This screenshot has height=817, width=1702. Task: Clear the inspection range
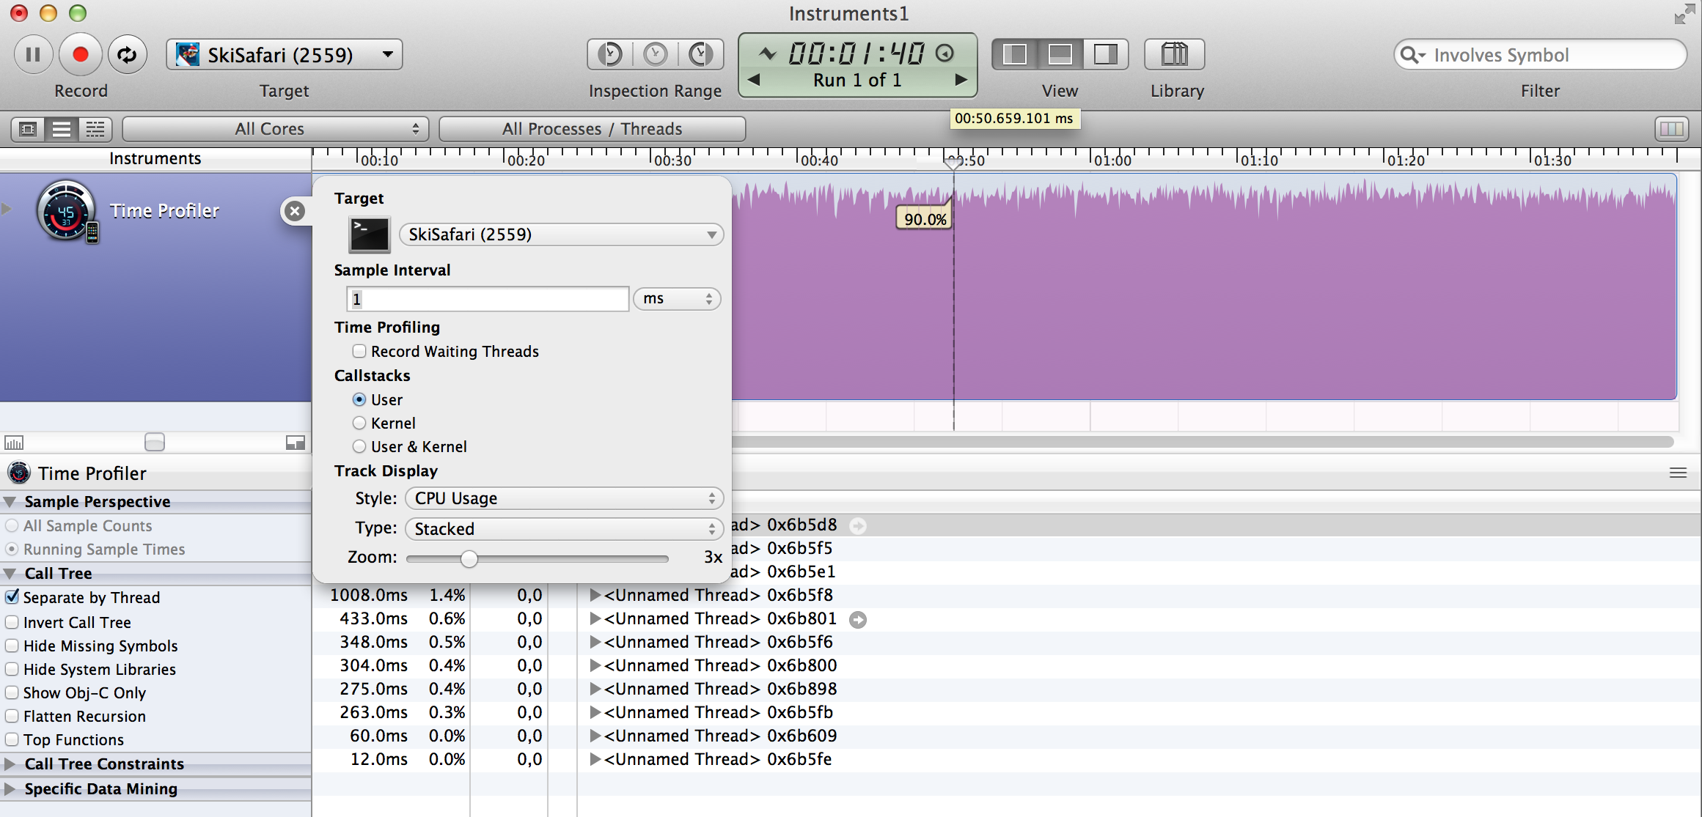(x=656, y=54)
